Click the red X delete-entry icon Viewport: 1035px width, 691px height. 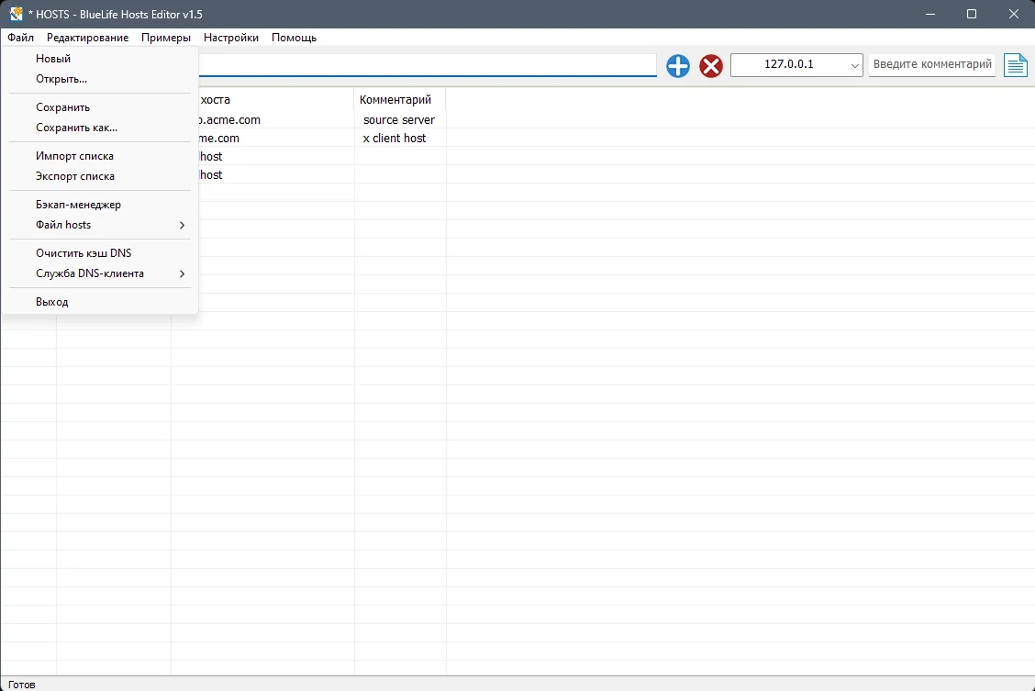click(x=711, y=66)
